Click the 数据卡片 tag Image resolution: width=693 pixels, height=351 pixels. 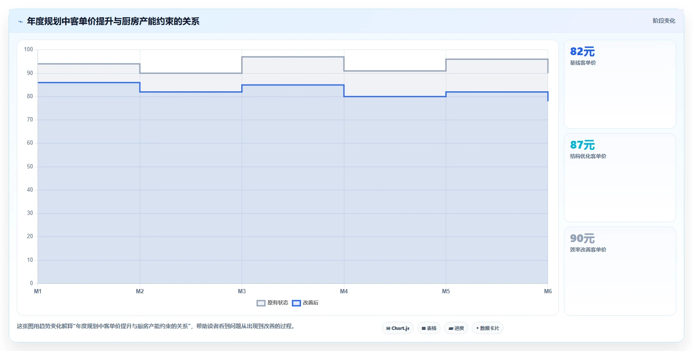coord(488,328)
